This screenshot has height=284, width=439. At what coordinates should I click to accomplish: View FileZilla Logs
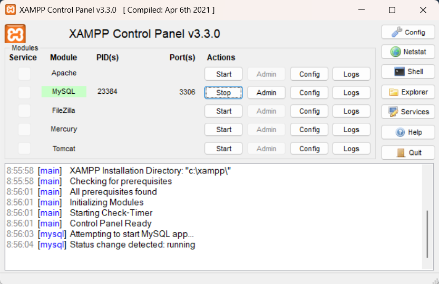click(351, 111)
